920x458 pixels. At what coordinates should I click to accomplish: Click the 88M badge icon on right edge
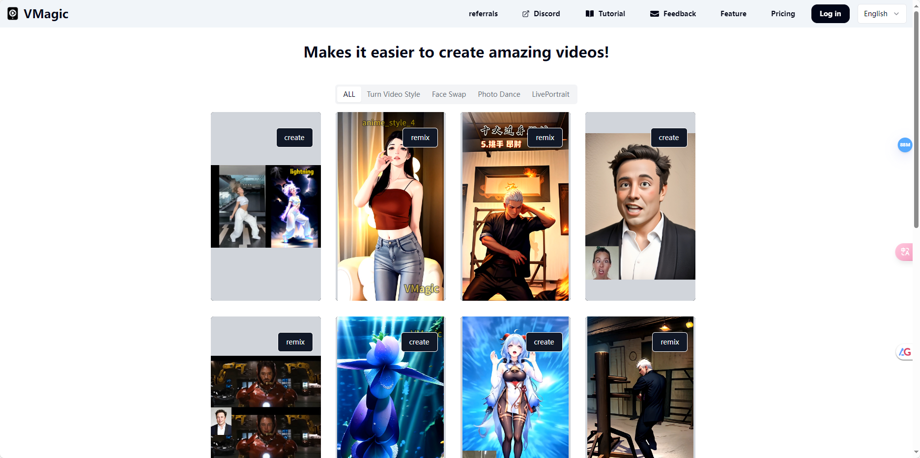(905, 144)
